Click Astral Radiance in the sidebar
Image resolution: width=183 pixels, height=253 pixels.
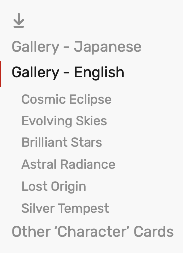point(69,164)
